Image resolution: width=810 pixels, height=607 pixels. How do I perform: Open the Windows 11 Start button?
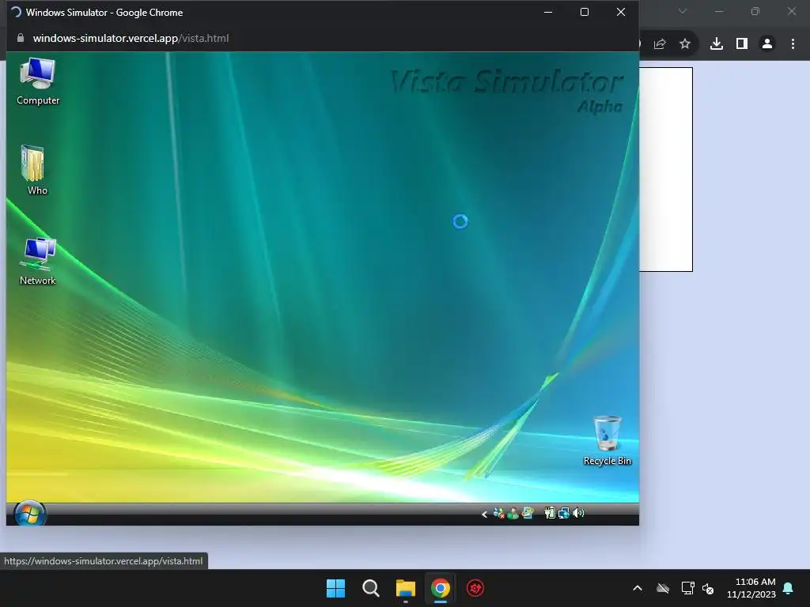click(x=335, y=588)
